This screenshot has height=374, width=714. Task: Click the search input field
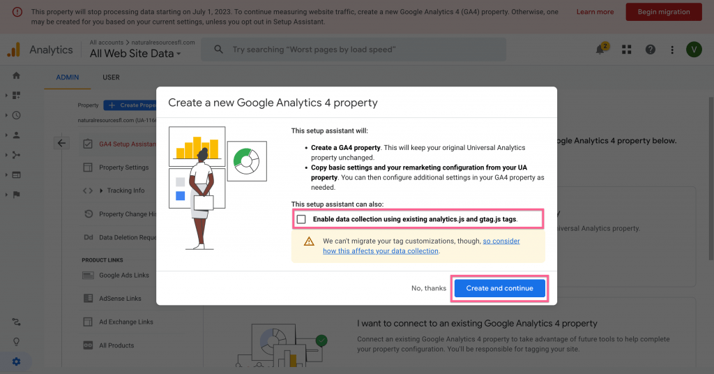[x=354, y=50]
